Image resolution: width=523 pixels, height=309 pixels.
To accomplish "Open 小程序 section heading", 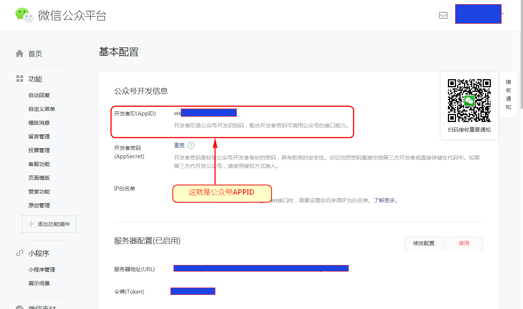I will [x=39, y=254].
